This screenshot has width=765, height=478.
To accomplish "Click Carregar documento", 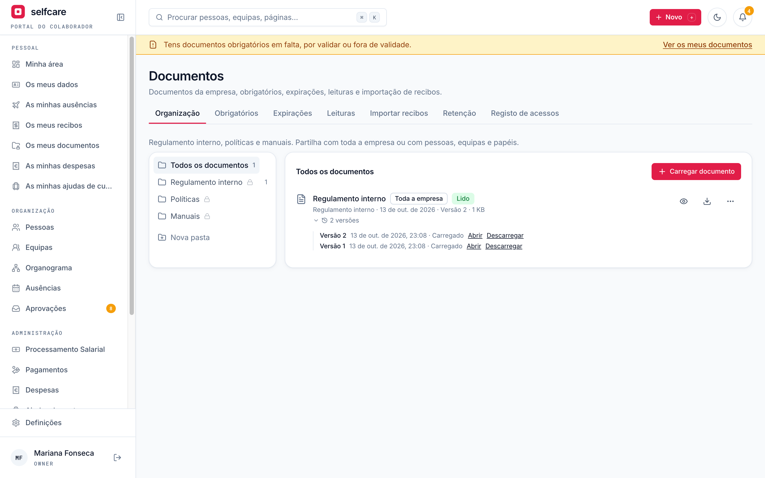I will pyautogui.click(x=696, y=172).
